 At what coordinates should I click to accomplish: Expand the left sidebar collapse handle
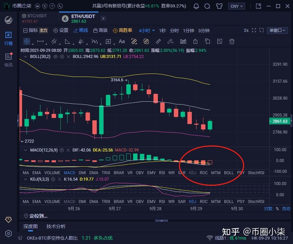(x=18, y=121)
